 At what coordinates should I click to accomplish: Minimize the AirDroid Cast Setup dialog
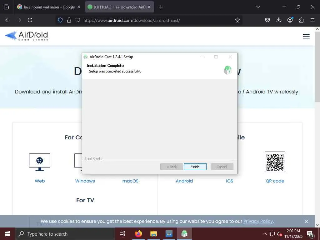202,57
